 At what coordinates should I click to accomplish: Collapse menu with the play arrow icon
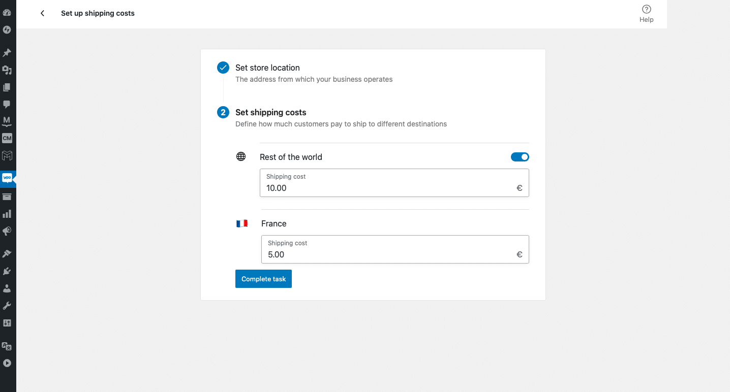7,364
